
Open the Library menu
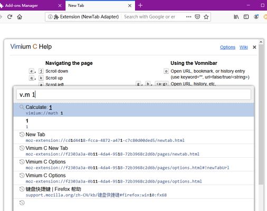click(x=236, y=17)
